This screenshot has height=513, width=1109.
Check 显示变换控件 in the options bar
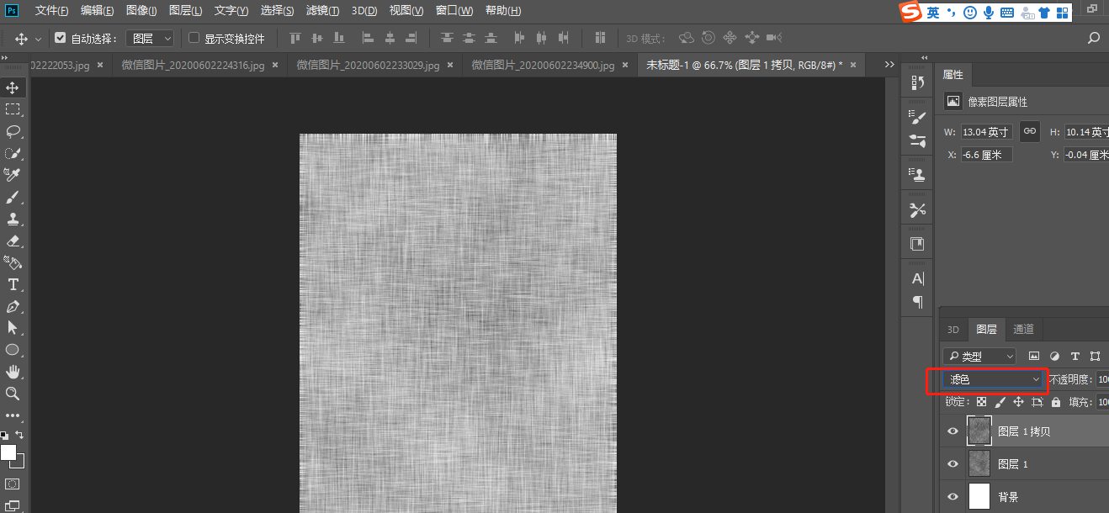[x=193, y=38]
